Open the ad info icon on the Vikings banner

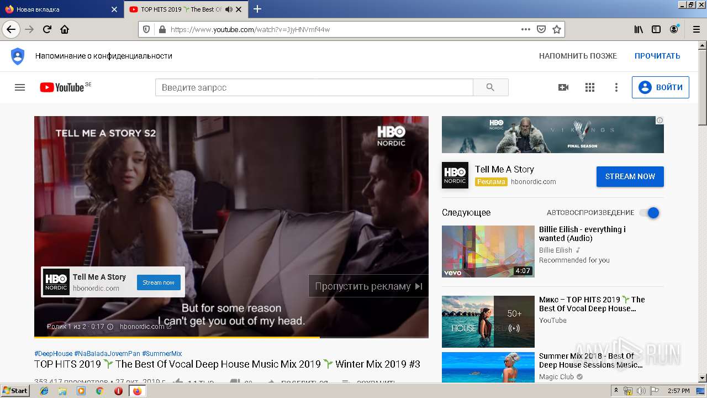[x=659, y=120]
